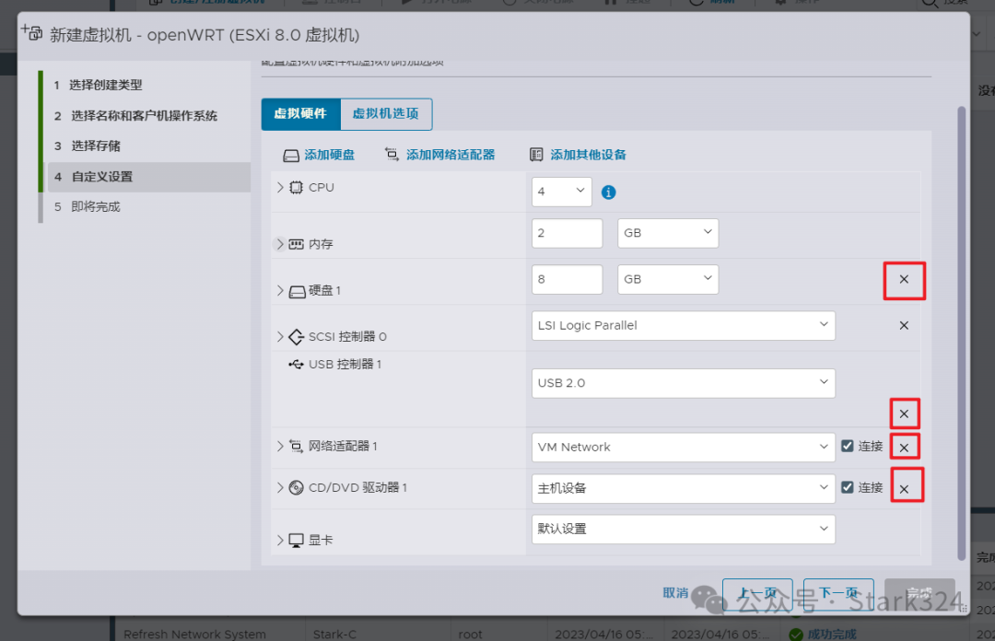
Task: Click the CPU chip icon
Action: (x=294, y=186)
